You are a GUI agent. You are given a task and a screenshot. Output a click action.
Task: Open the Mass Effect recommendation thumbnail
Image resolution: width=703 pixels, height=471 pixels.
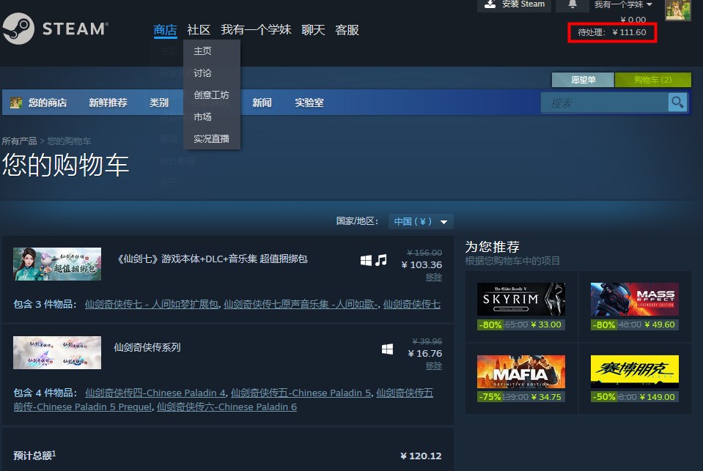click(634, 299)
